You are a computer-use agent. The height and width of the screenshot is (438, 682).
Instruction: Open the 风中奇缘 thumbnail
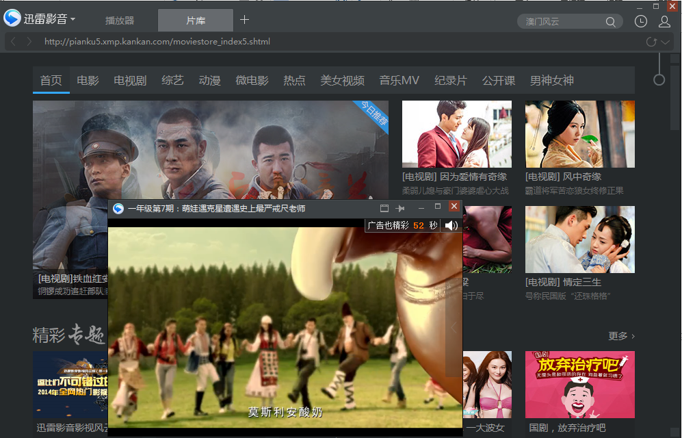(580, 134)
